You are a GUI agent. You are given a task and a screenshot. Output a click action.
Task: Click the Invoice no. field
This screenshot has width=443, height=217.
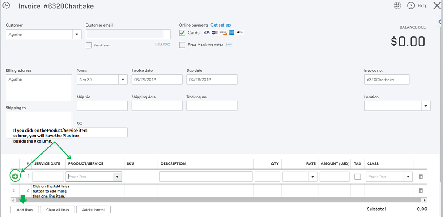(387, 80)
